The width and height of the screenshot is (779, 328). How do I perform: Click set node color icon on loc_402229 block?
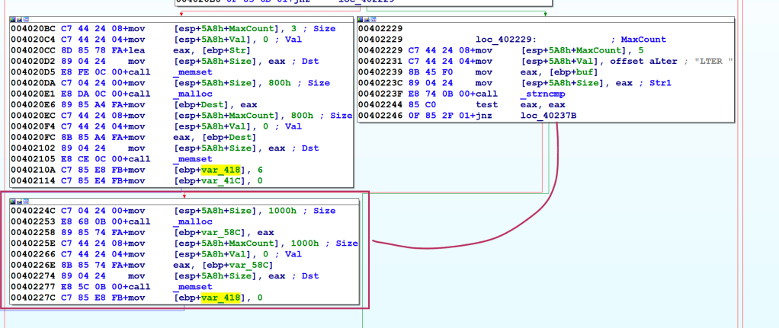(x=361, y=21)
